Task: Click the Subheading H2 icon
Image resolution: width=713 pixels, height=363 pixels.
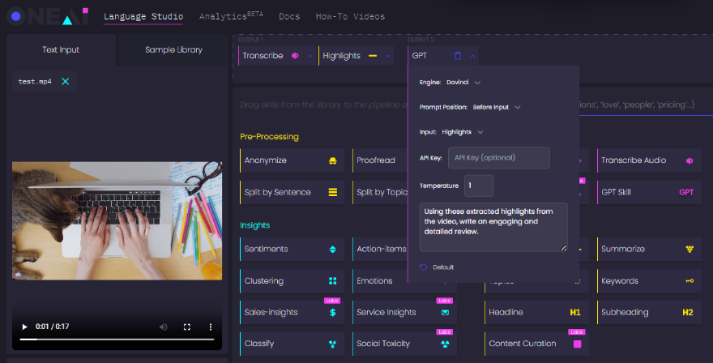Action: click(688, 312)
